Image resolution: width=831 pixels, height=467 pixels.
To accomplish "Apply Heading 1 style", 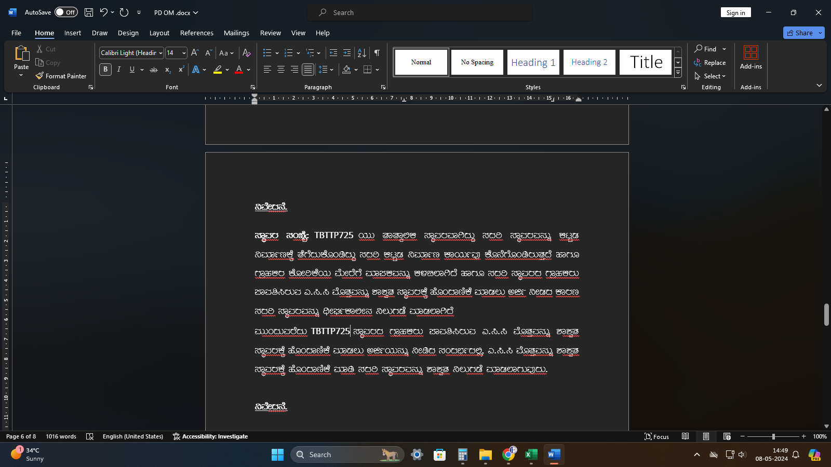I will [533, 62].
